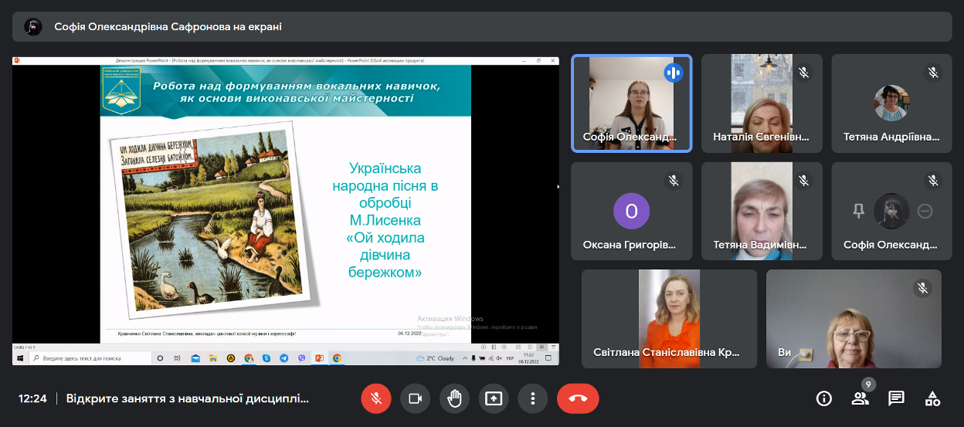The height and width of the screenshot is (427, 964).
Task: Click Оксана Григорівна's purple avatar tile
Action: (631, 211)
